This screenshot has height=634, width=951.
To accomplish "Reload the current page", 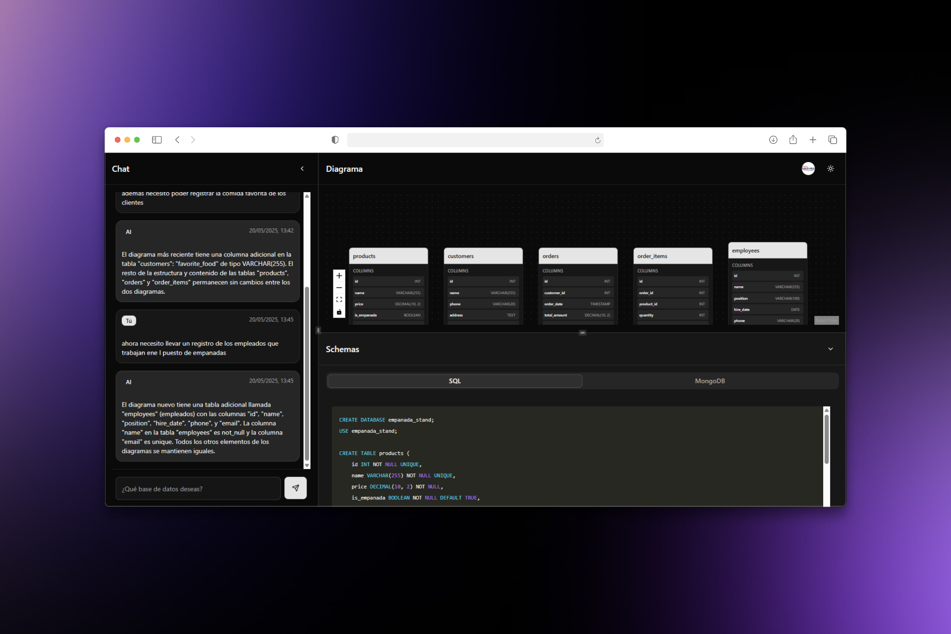I will tap(597, 141).
